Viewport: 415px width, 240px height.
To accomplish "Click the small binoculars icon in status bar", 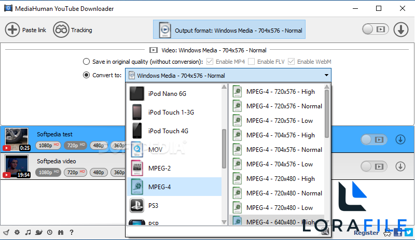I will coord(61,232).
